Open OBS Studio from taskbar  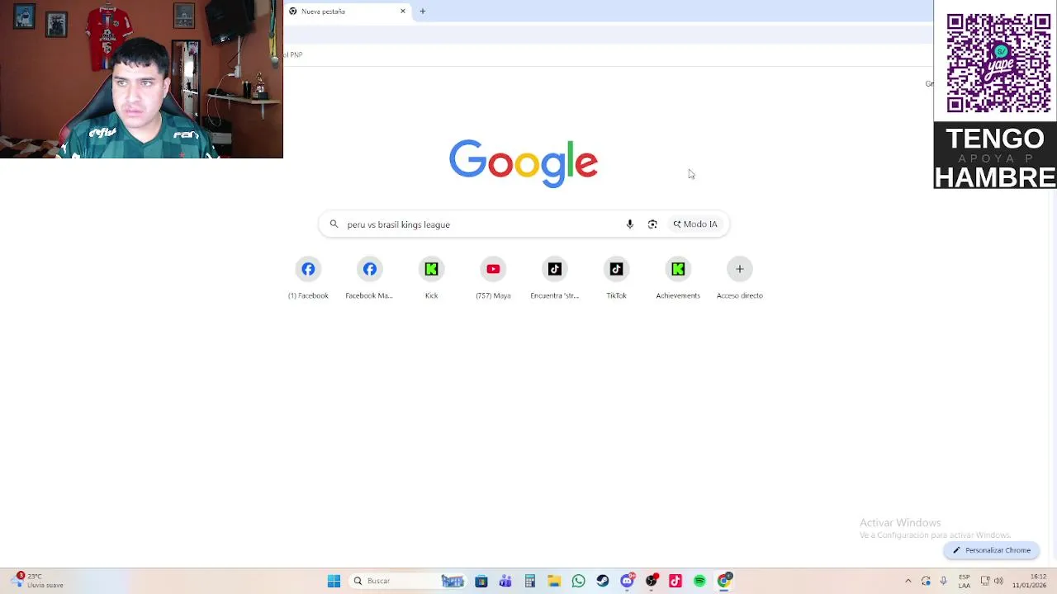pyautogui.click(x=651, y=581)
